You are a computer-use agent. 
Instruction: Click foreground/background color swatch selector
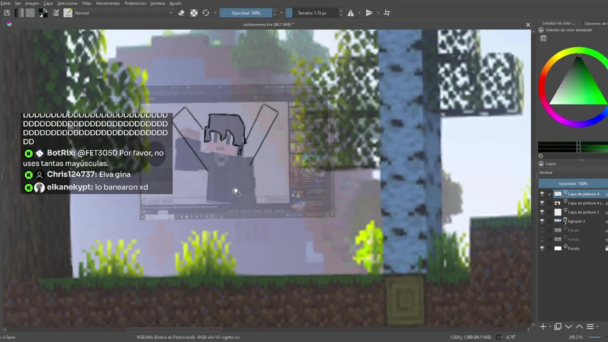coord(42,13)
